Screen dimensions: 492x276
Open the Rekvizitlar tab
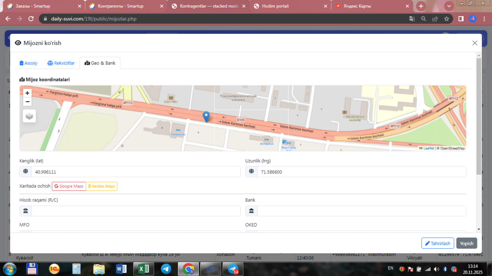(61, 63)
